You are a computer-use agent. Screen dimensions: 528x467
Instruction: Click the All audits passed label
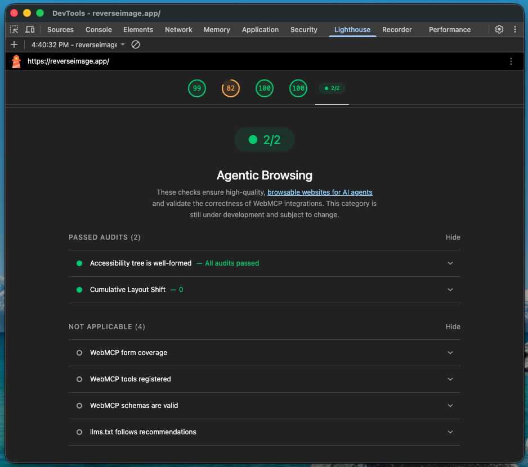(232, 263)
